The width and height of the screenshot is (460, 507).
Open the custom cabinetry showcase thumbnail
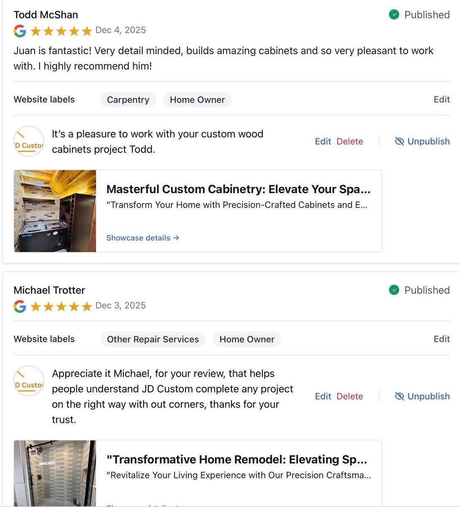tap(55, 211)
